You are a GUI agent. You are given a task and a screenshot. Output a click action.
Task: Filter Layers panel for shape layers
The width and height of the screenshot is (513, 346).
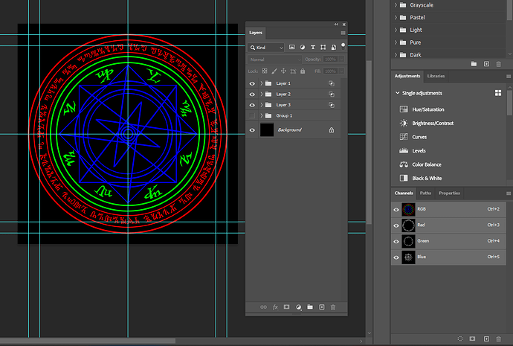tap(323, 48)
